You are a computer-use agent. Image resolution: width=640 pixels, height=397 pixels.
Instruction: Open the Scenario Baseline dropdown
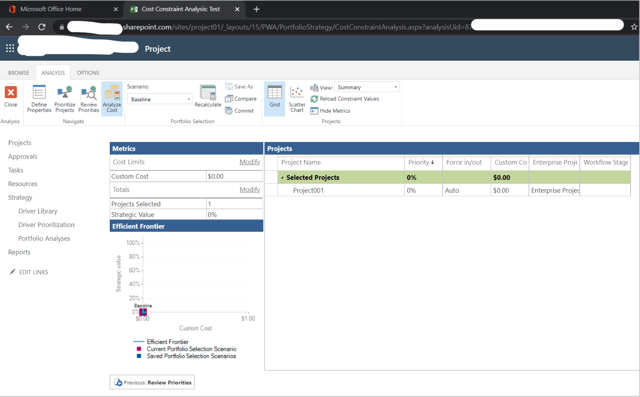point(160,99)
